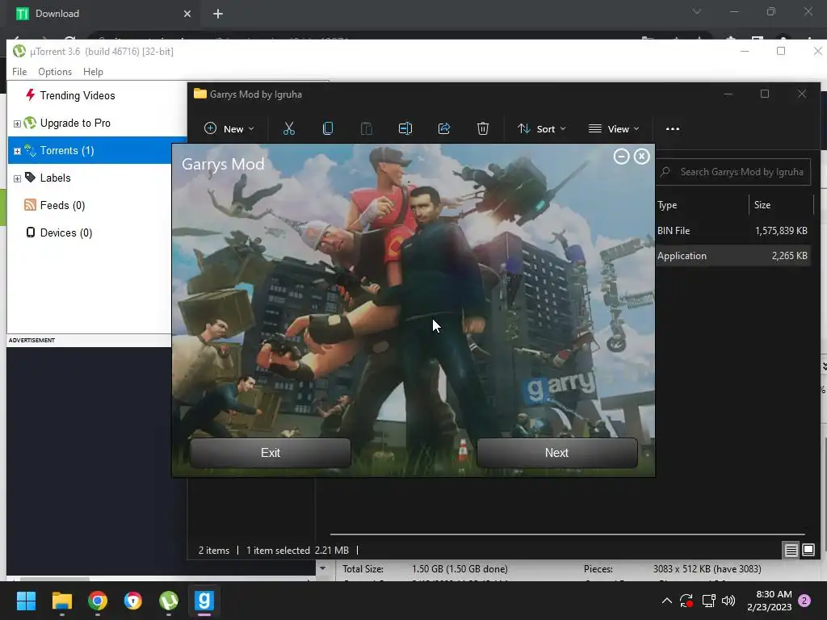
Task: Show hidden system tray icons chevron
Action: click(x=666, y=601)
